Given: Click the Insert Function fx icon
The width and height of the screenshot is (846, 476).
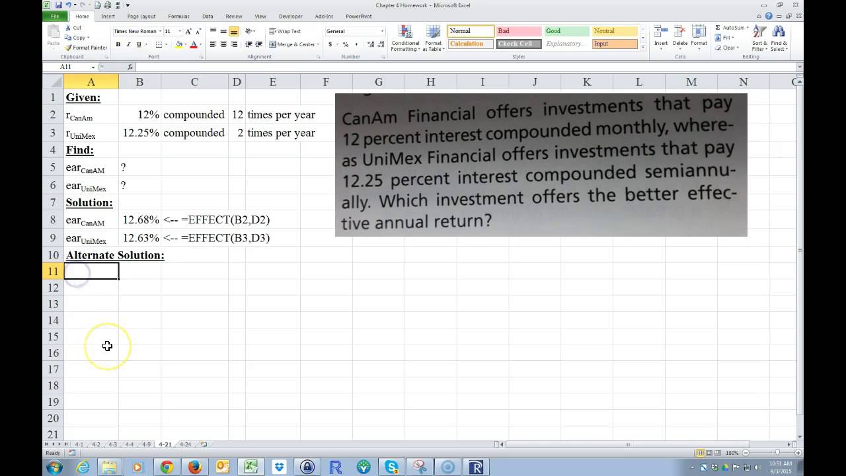Looking at the screenshot, I should pyautogui.click(x=130, y=67).
